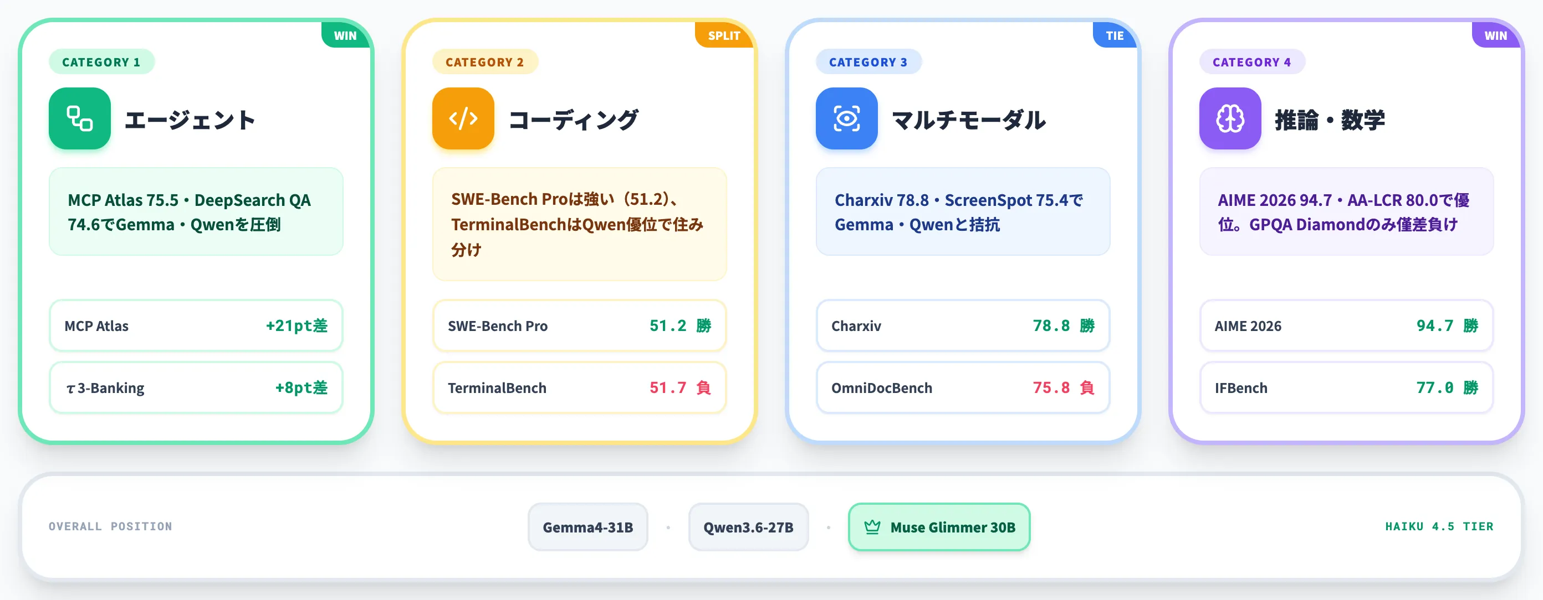Click the Charxiv 78.8 score row
Viewport: 1543px width, 600px height.
pos(963,325)
